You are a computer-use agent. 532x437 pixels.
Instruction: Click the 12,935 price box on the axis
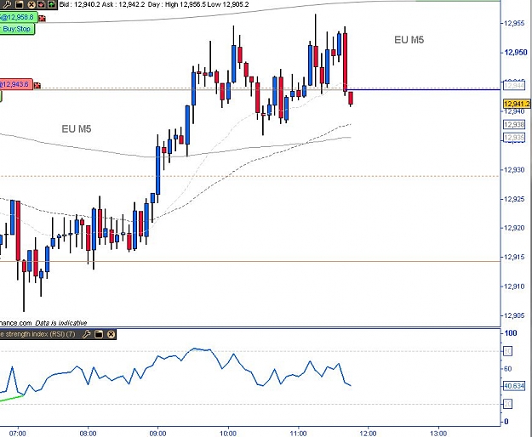(x=514, y=137)
